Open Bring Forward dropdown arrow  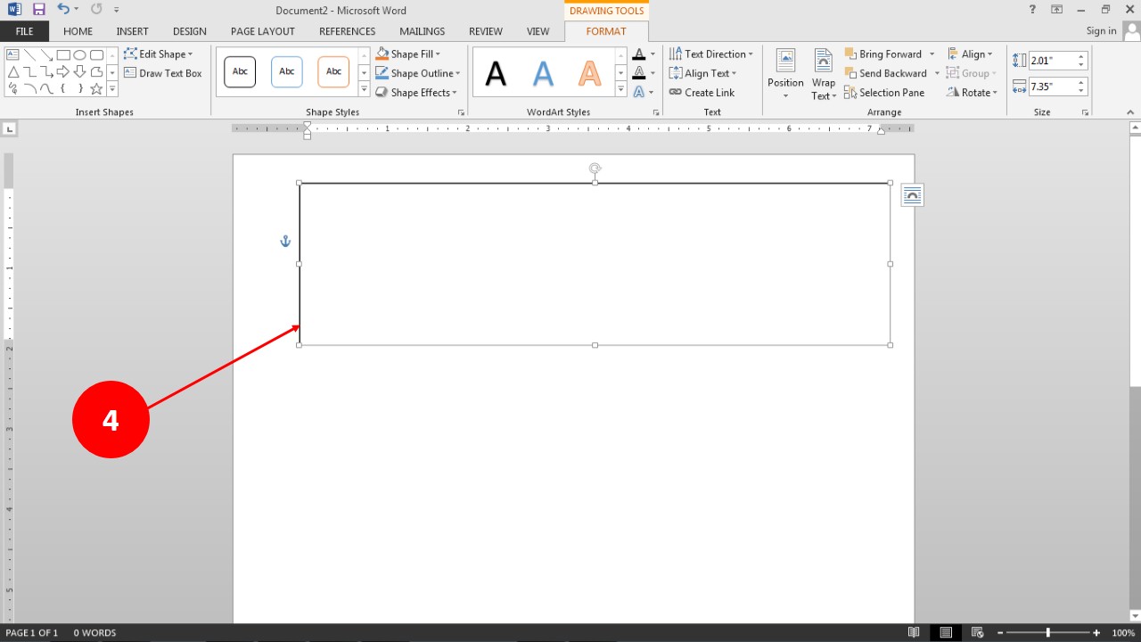click(932, 54)
